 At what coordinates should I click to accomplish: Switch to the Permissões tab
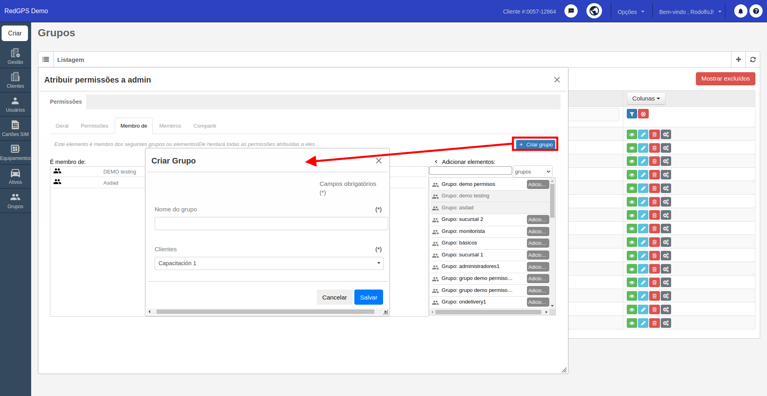tap(94, 126)
